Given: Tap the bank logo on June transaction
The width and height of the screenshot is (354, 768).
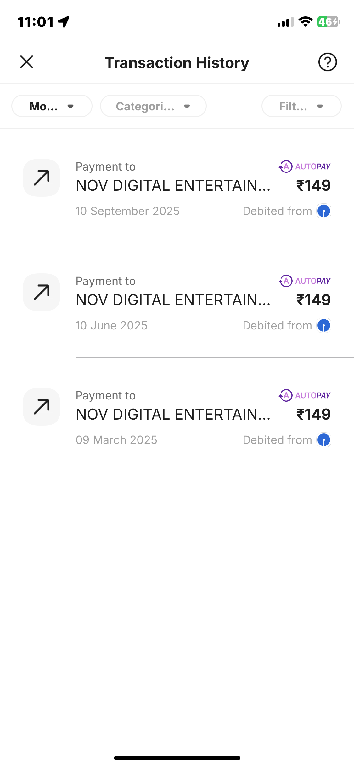Looking at the screenshot, I should pyautogui.click(x=323, y=326).
